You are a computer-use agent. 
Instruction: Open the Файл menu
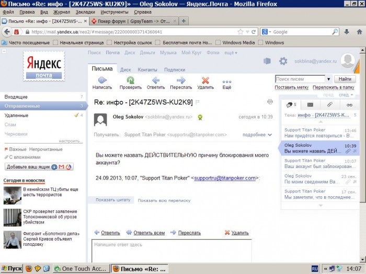[x=8, y=12]
